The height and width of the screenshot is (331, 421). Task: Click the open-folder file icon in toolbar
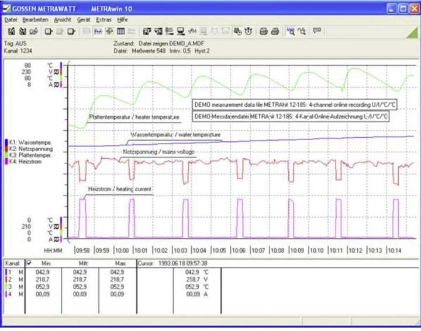[x=33, y=32]
